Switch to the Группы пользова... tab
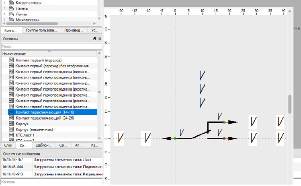 [41, 30]
